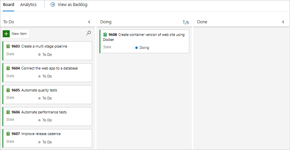The image size is (290, 150).
Task: Click the work item icon on card 9606
Action: pyautogui.click(x=8, y=112)
